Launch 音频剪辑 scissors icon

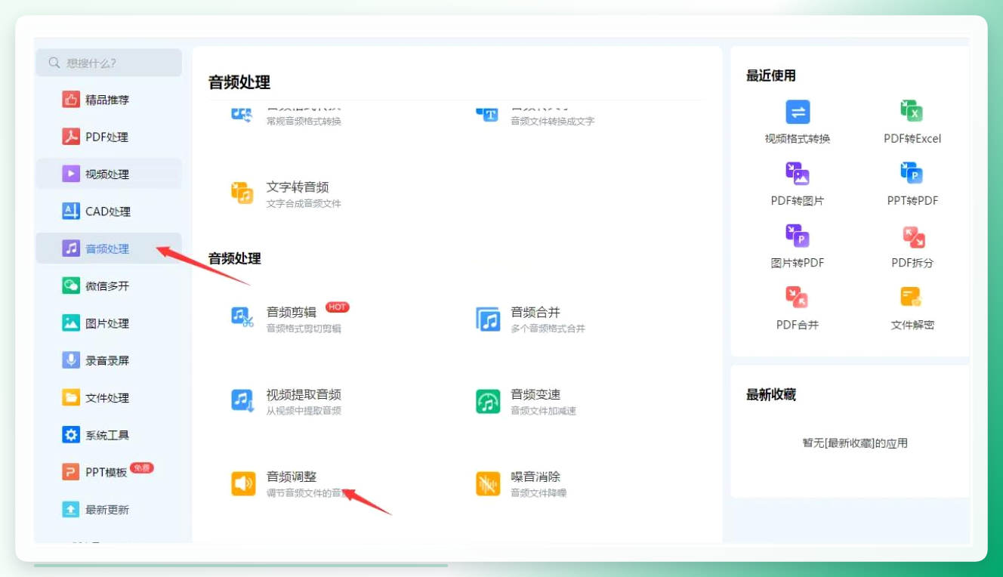(243, 317)
